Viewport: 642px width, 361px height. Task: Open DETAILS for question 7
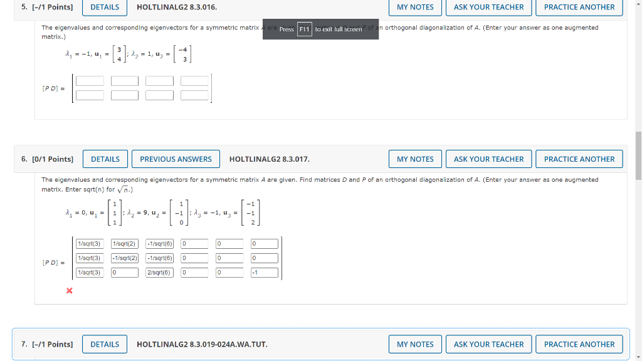click(104, 344)
